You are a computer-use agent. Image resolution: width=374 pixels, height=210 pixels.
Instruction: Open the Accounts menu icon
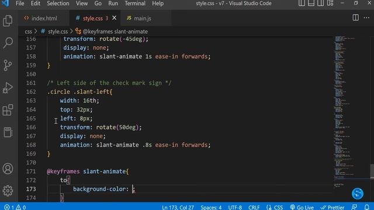coord(8,169)
